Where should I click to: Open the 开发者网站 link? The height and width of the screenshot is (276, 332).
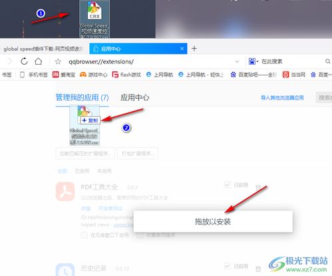click(x=110, y=209)
